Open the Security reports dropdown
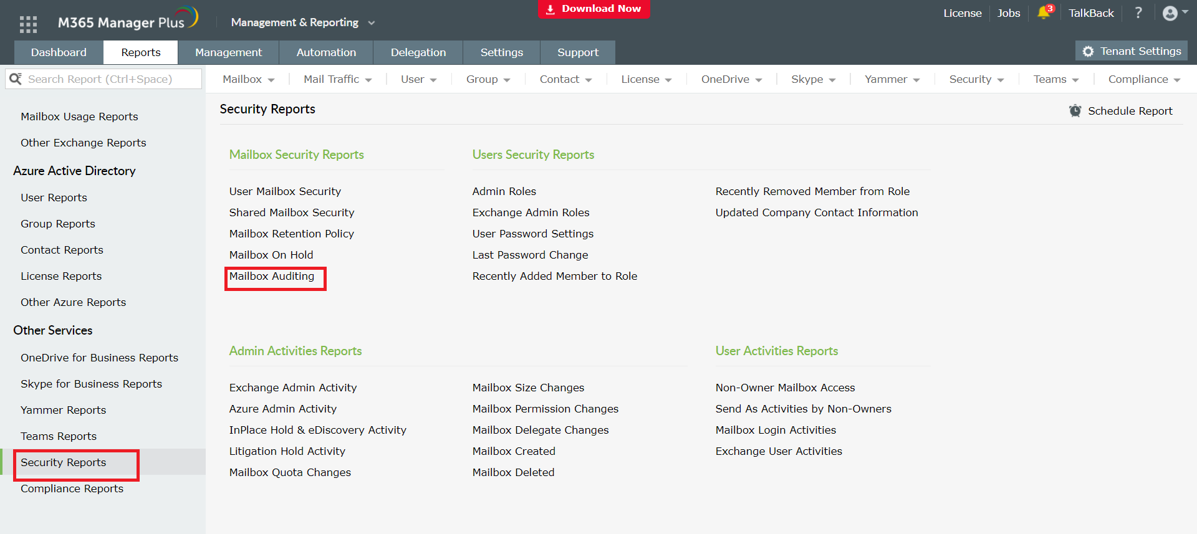Viewport: 1197px width, 534px height. [x=977, y=79]
